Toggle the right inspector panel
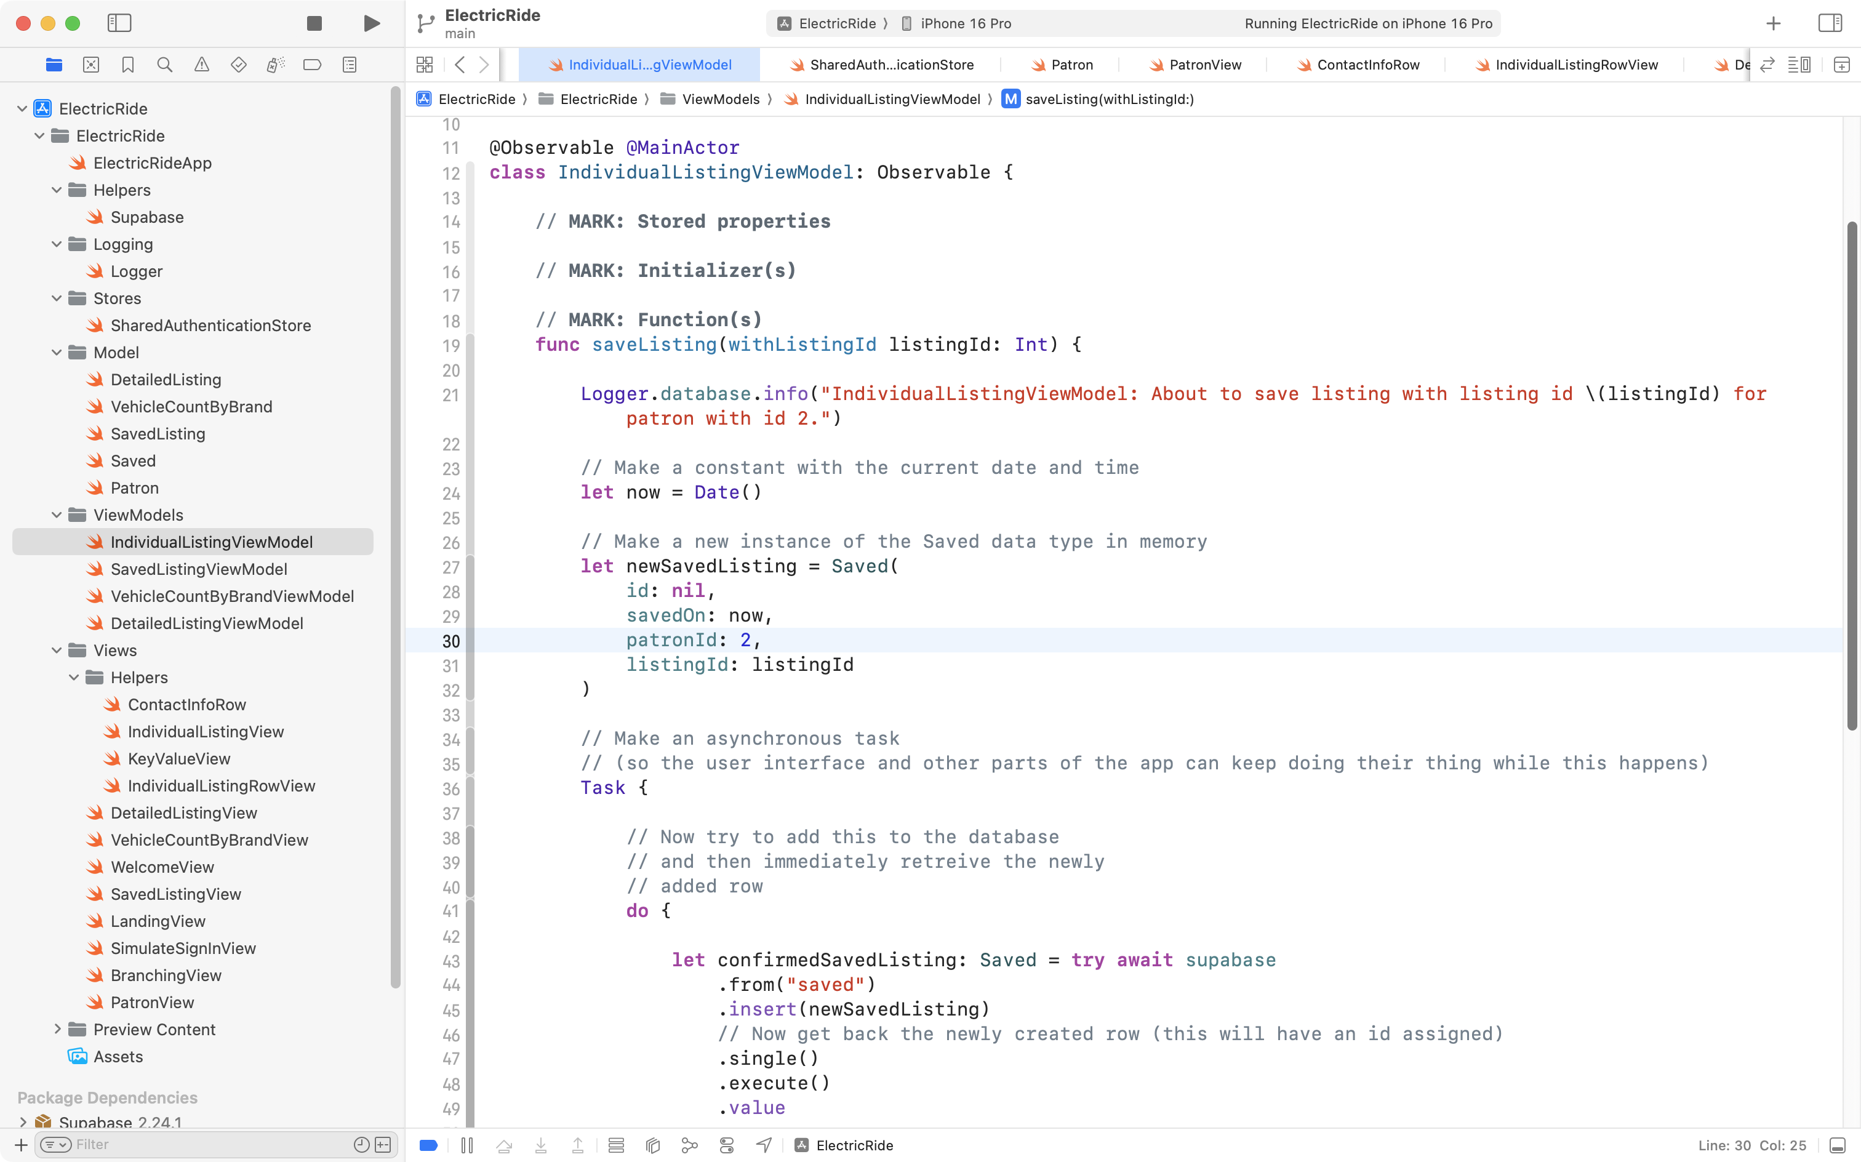The width and height of the screenshot is (1861, 1162). pyautogui.click(x=1830, y=23)
